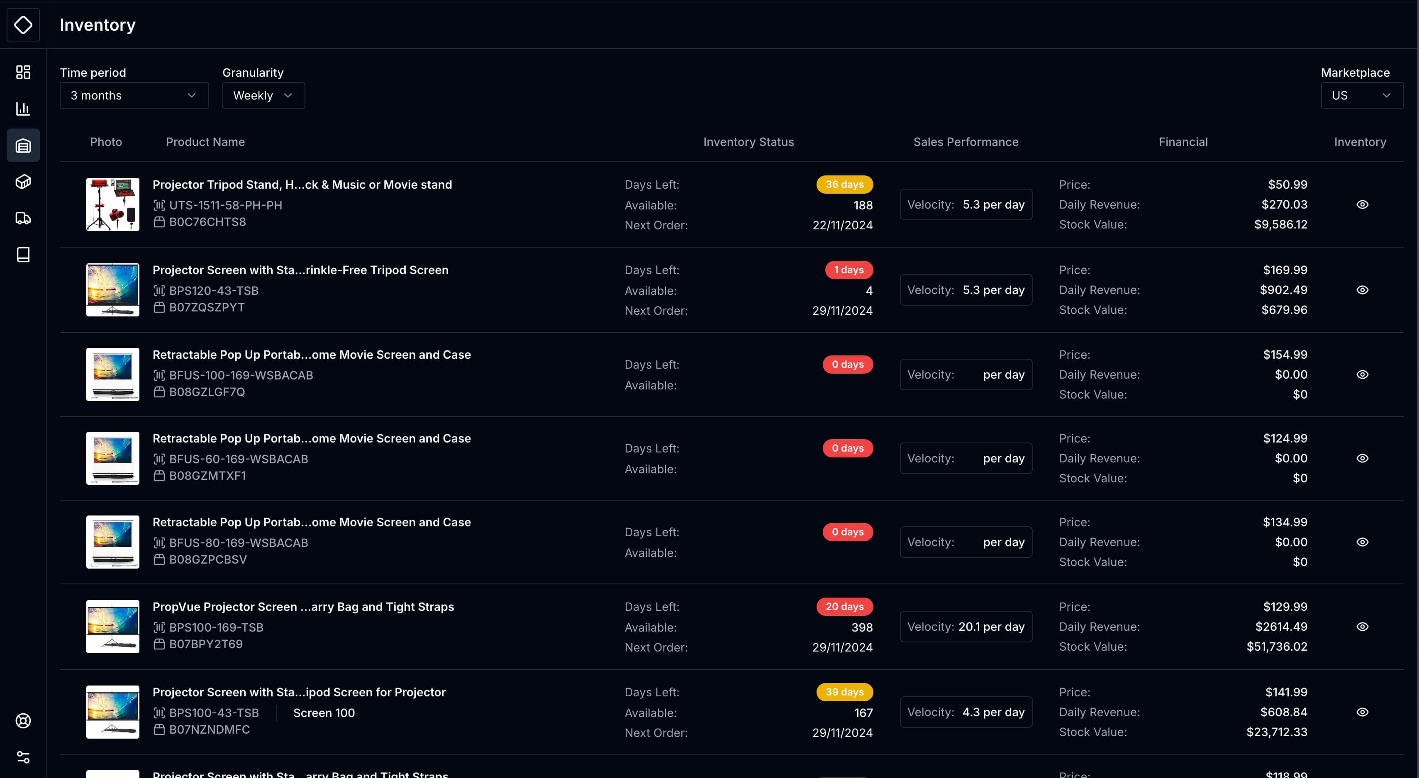Viewport: 1419px width, 778px height.
Task: Open Projector Screen wrinkle-Free Tripod Screen title
Action: (301, 270)
